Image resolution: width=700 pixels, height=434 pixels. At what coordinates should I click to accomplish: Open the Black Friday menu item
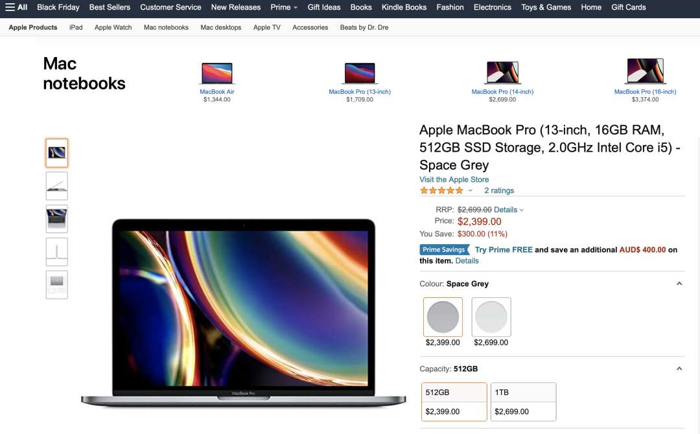tap(58, 7)
